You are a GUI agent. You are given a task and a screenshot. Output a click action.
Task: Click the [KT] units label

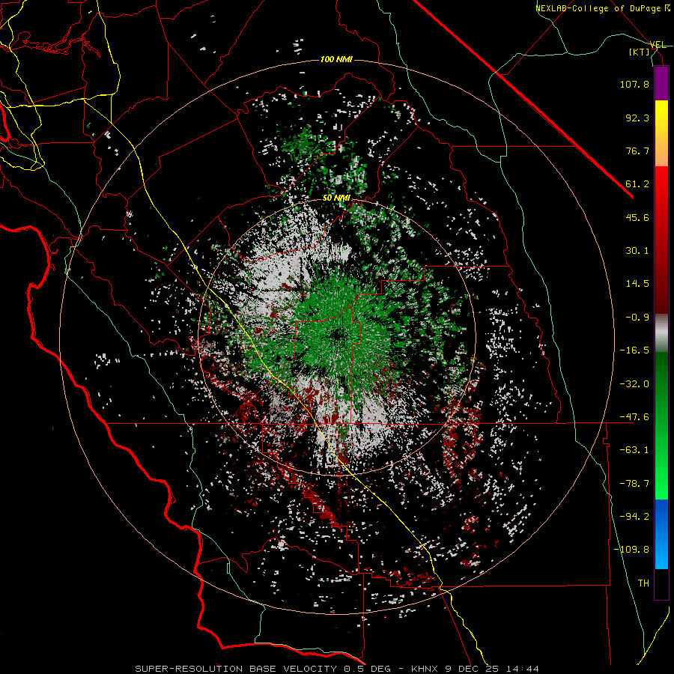(x=640, y=52)
